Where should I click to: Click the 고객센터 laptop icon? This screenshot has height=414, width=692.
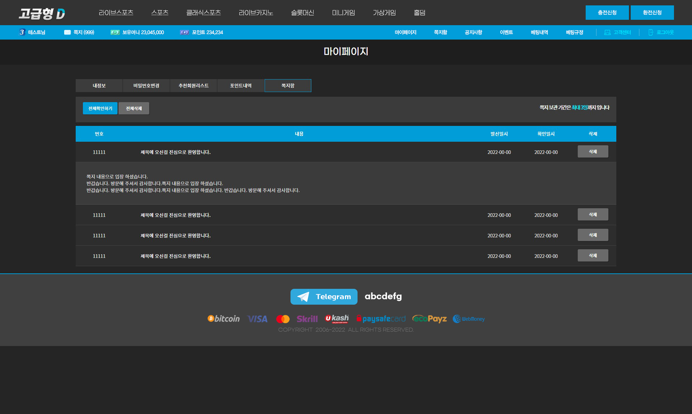607,32
